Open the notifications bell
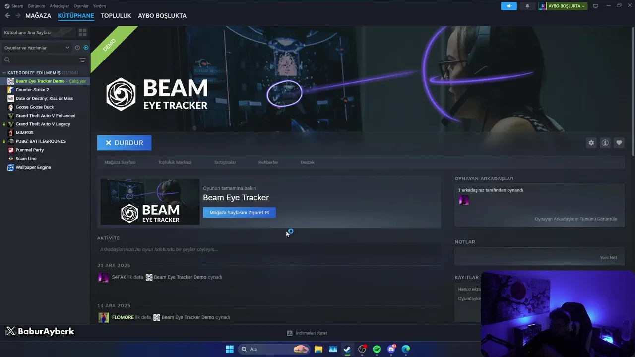This screenshot has height=357, width=635. pyautogui.click(x=527, y=6)
